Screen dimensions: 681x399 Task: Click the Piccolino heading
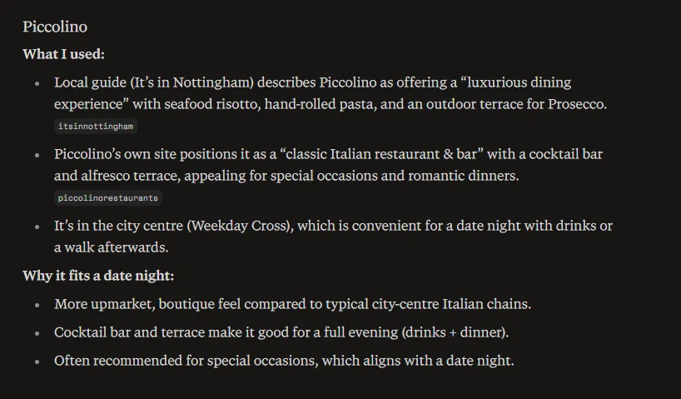pos(55,27)
